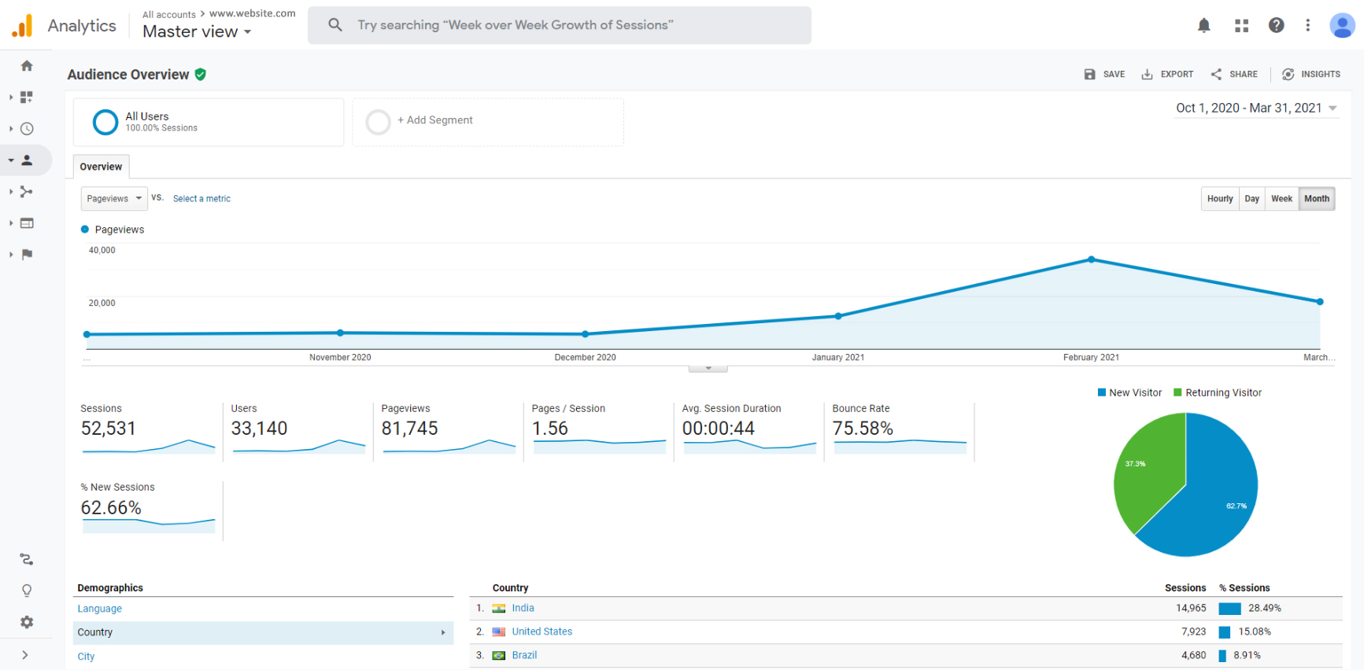Click the India country link
The image size is (1364, 670).
click(x=523, y=608)
